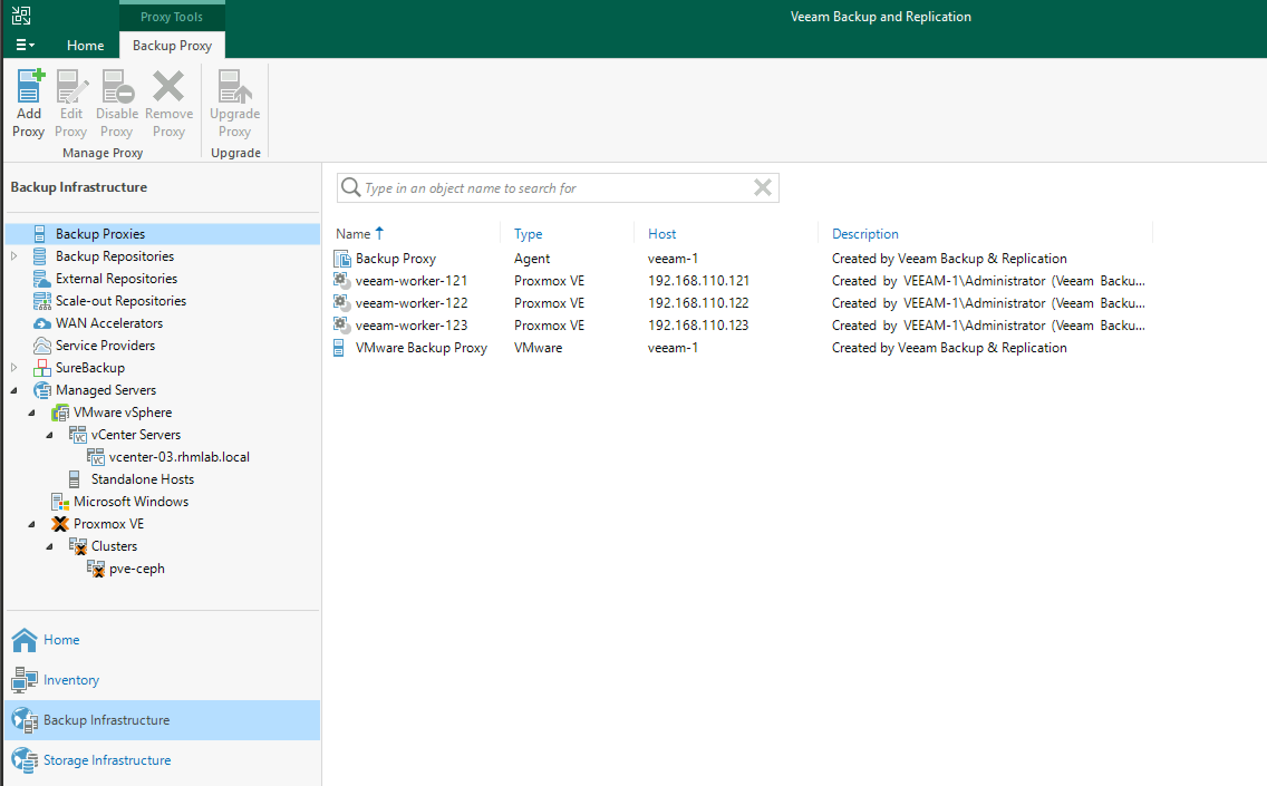This screenshot has height=786, width=1267.
Task: Click the Scale-out Repositories tree icon
Action: (x=42, y=301)
